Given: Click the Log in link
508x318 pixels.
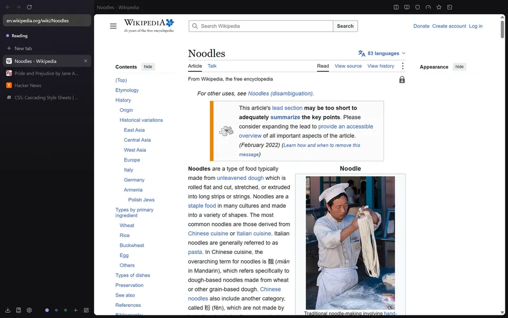Looking at the screenshot, I should coord(476,26).
